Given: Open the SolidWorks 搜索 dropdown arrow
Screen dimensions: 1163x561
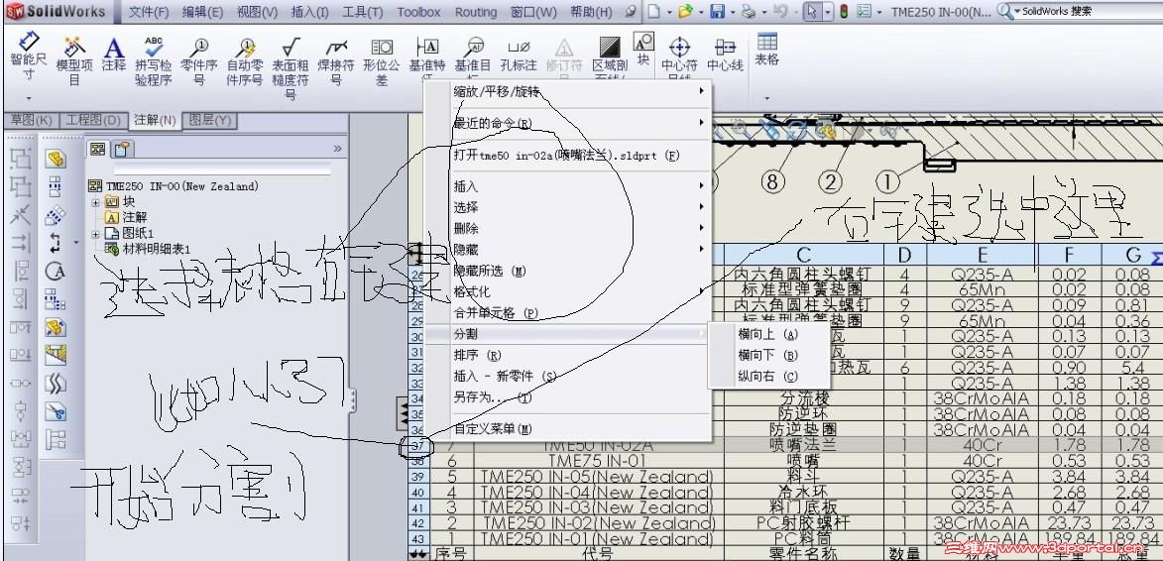Looking at the screenshot, I should click(1015, 12).
